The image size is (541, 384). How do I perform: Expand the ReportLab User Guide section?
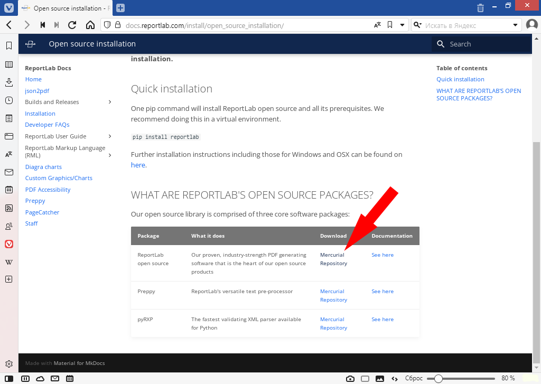click(x=110, y=136)
